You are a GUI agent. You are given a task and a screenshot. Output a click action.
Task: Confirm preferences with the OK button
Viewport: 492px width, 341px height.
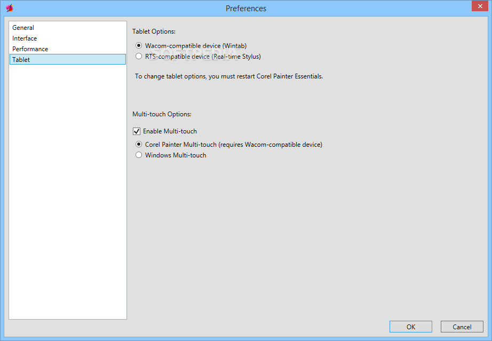tap(411, 327)
